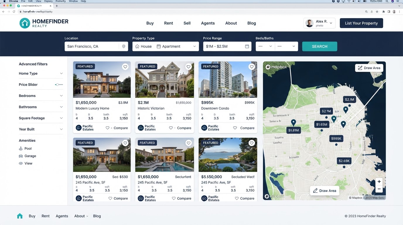Open About in top navigation
Screen dimensions: 403x225
click(231, 23)
